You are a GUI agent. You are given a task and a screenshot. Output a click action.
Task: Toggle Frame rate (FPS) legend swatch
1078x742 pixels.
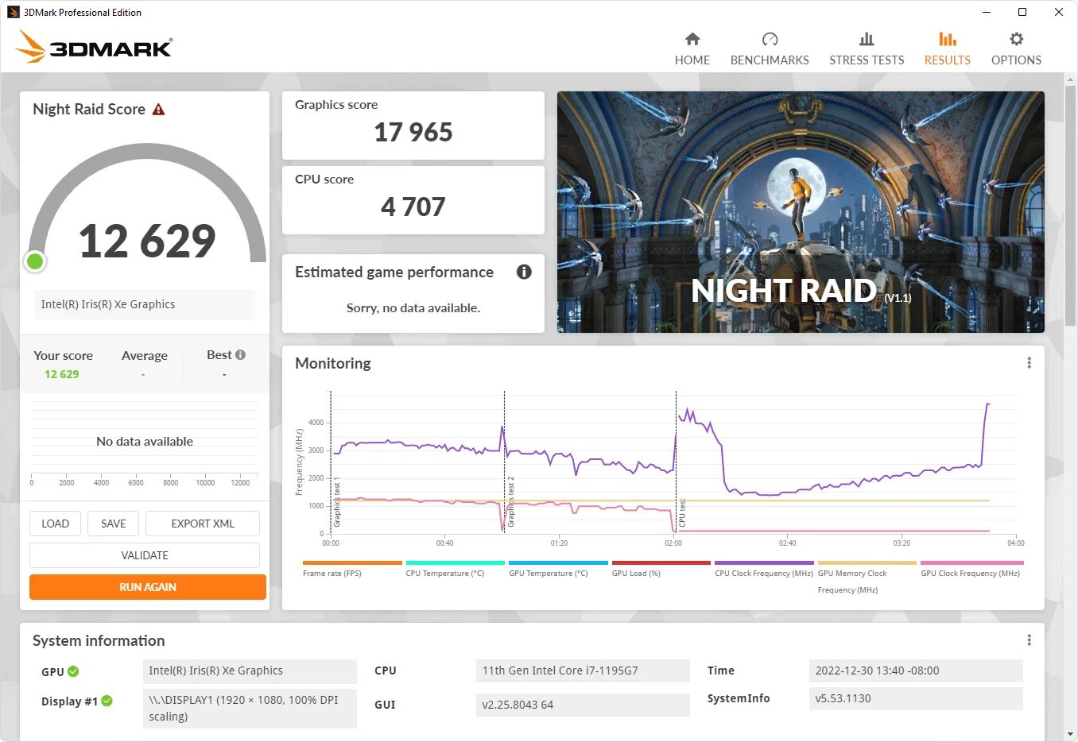[x=352, y=562]
